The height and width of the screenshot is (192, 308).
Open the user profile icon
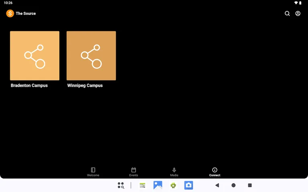(x=298, y=14)
